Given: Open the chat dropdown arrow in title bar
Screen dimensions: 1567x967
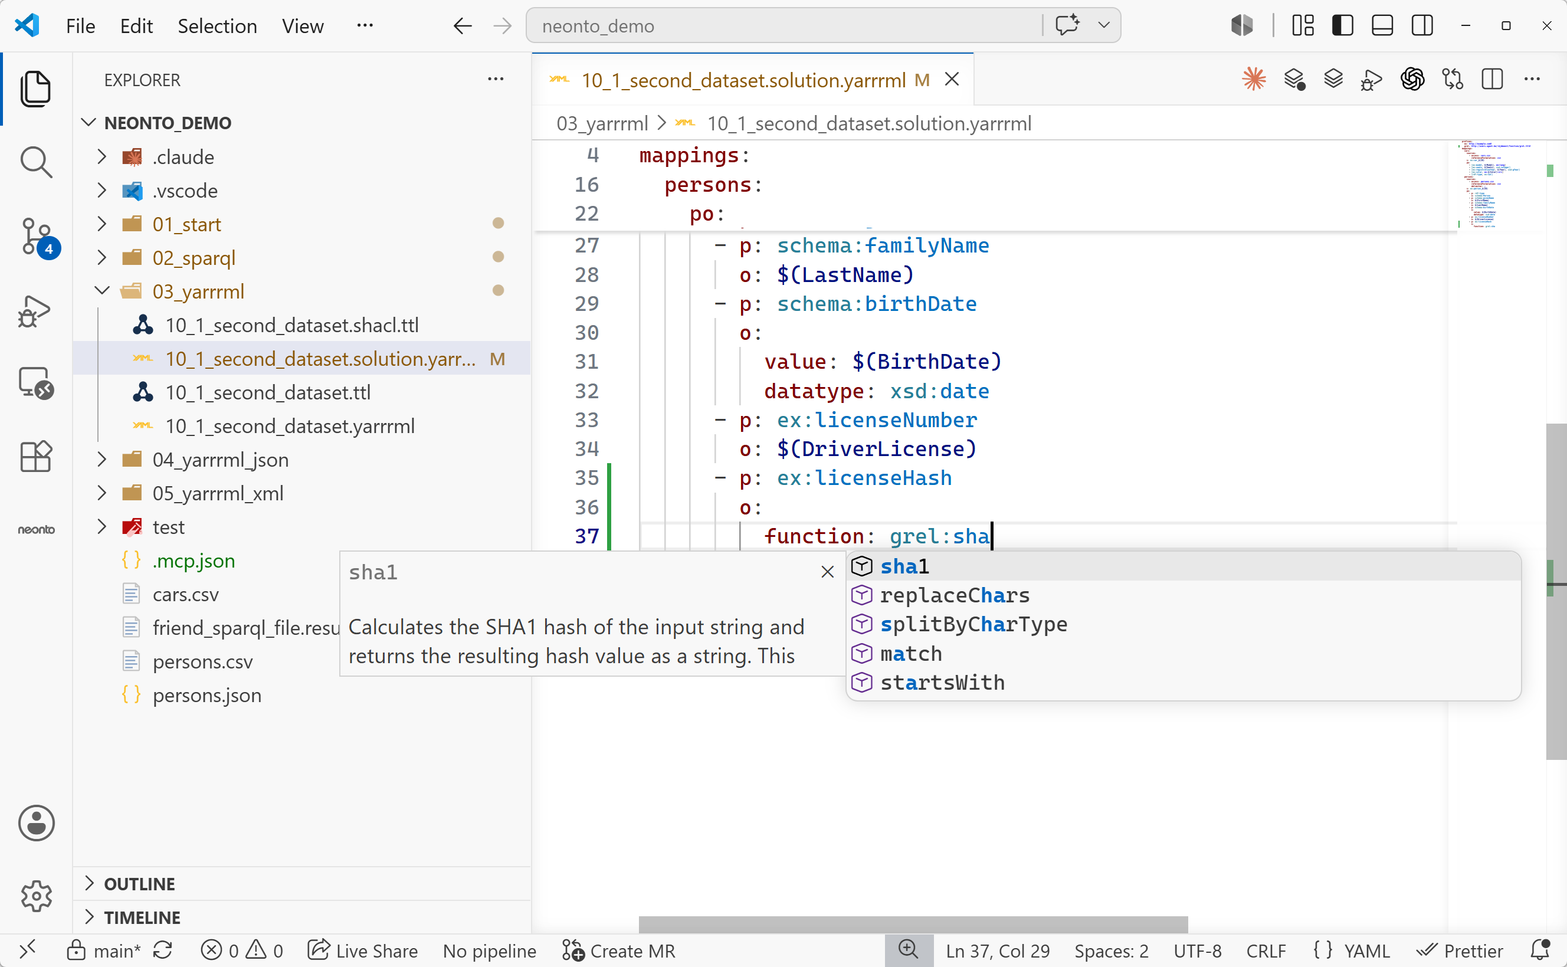Looking at the screenshot, I should click(1103, 25).
